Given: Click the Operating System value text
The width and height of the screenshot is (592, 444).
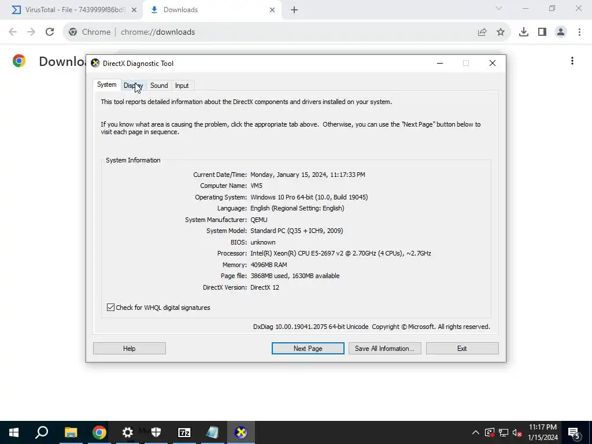Looking at the screenshot, I should coord(309,197).
